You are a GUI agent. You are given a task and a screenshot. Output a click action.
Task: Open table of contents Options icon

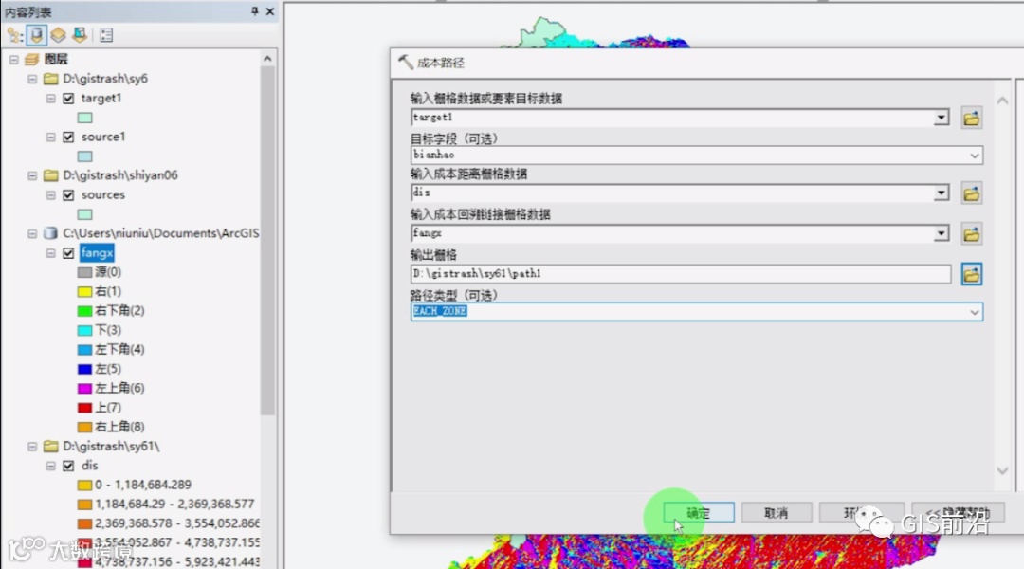pyautogui.click(x=106, y=35)
